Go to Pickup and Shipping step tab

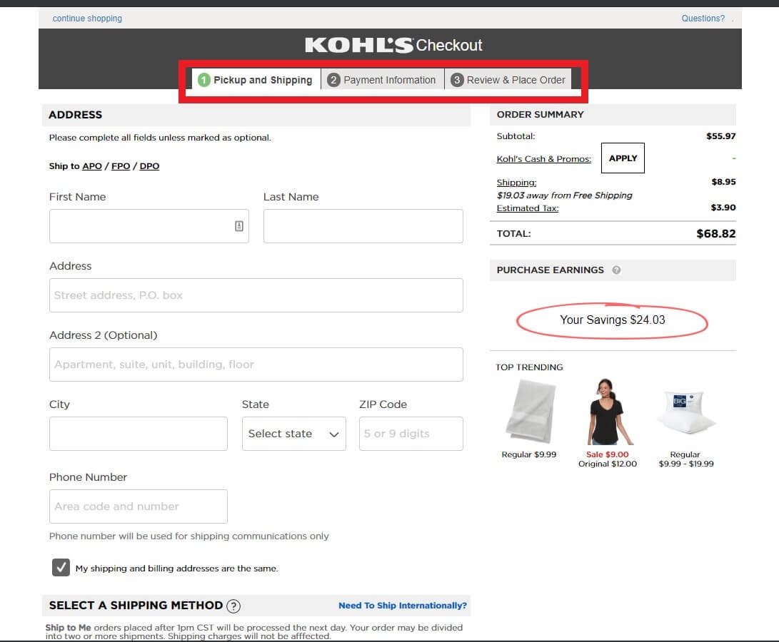coord(256,80)
